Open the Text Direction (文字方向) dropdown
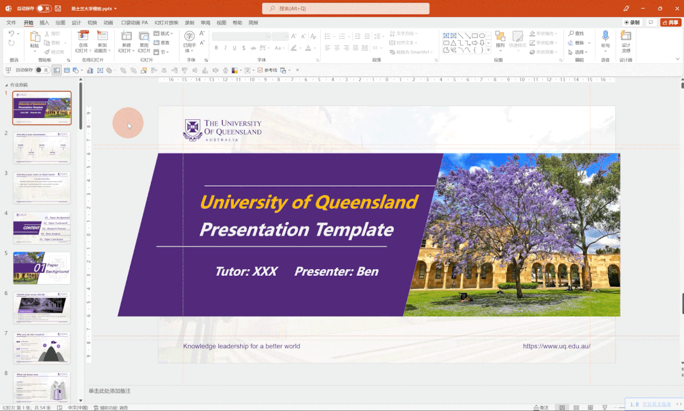 tap(404, 34)
